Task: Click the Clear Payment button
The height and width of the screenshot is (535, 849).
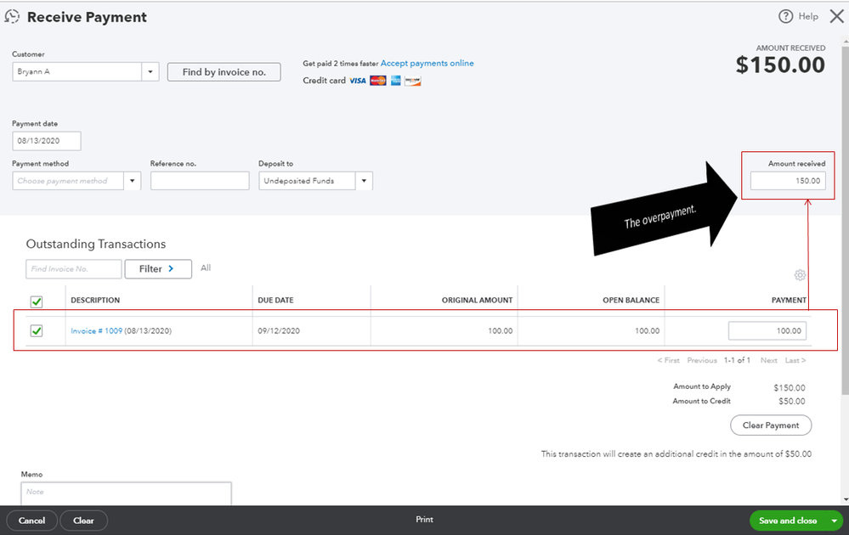Action: pyautogui.click(x=771, y=425)
